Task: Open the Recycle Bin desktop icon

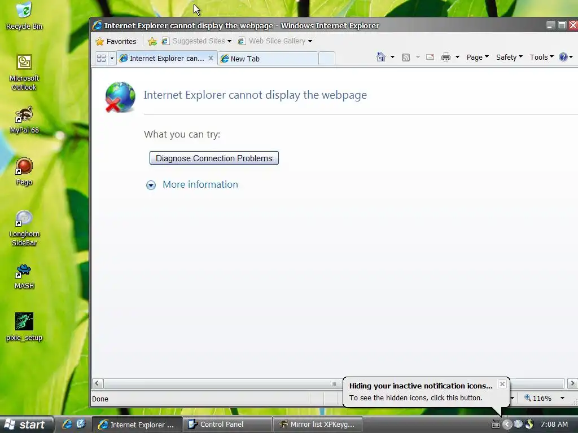Action: tap(24, 16)
